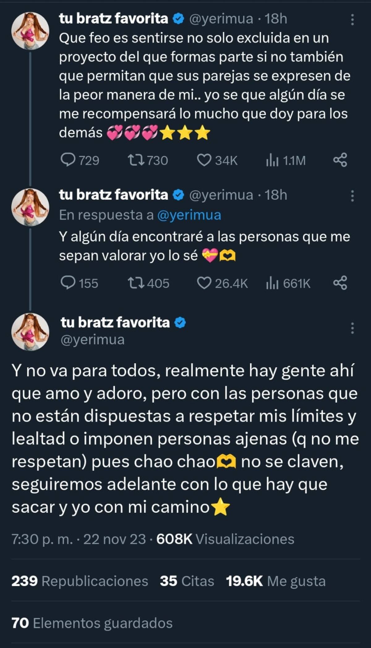Like the first tweet with 34K likes
371x648 pixels.
204,160
